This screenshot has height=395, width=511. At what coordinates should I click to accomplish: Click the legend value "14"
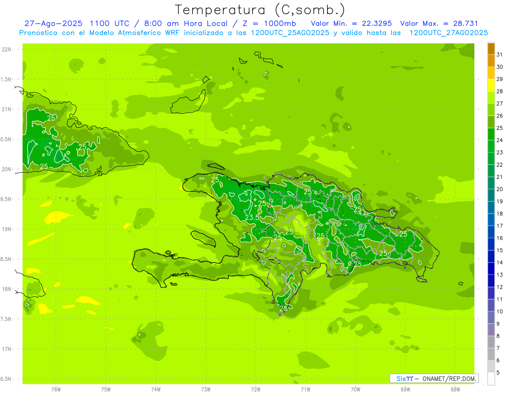(x=500, y=262)
